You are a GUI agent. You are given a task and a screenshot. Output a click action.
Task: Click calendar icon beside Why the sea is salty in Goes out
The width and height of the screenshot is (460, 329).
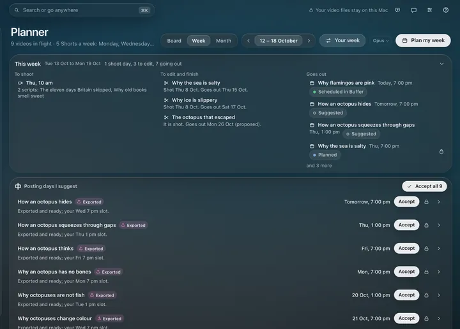click(312, 146)
